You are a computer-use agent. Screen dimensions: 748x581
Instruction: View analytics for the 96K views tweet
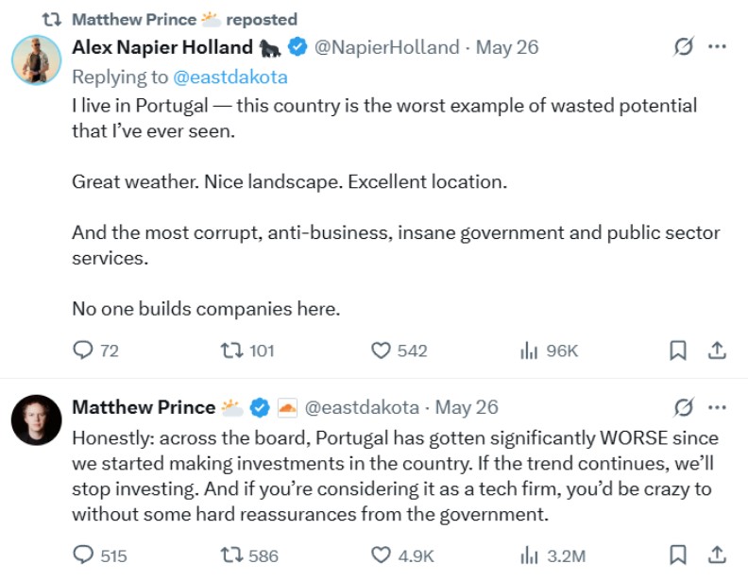tap(529, 350)
